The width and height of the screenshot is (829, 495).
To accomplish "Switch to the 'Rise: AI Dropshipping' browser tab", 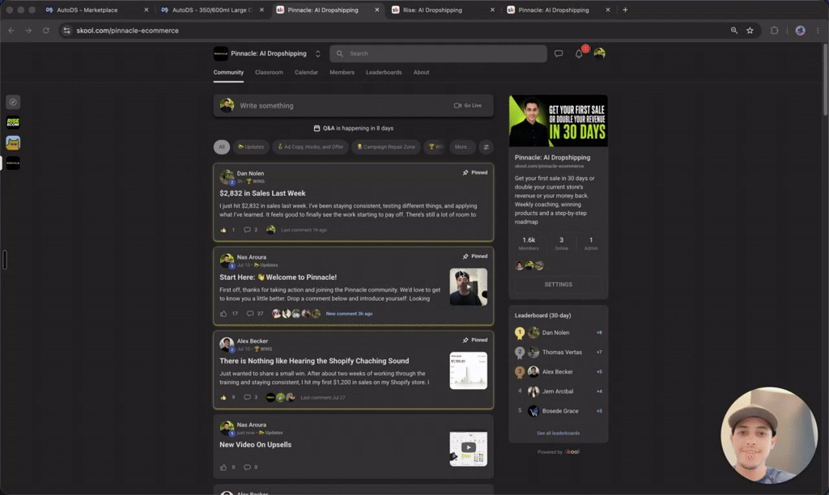I will coord(443,10).
